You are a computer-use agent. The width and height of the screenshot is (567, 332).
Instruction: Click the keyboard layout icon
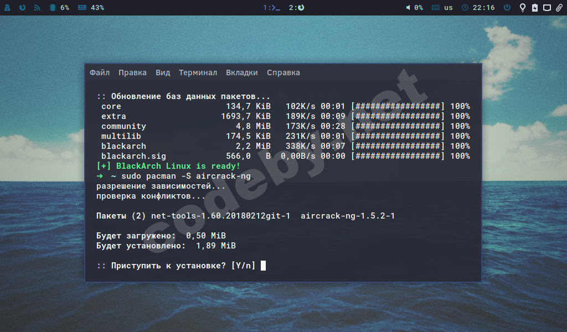tap(436, 8)
